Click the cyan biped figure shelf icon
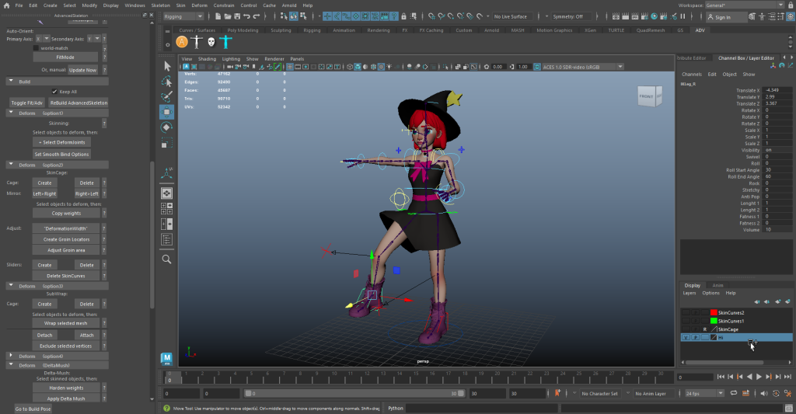The image size is (796, 414). click(x=226, y=42)
